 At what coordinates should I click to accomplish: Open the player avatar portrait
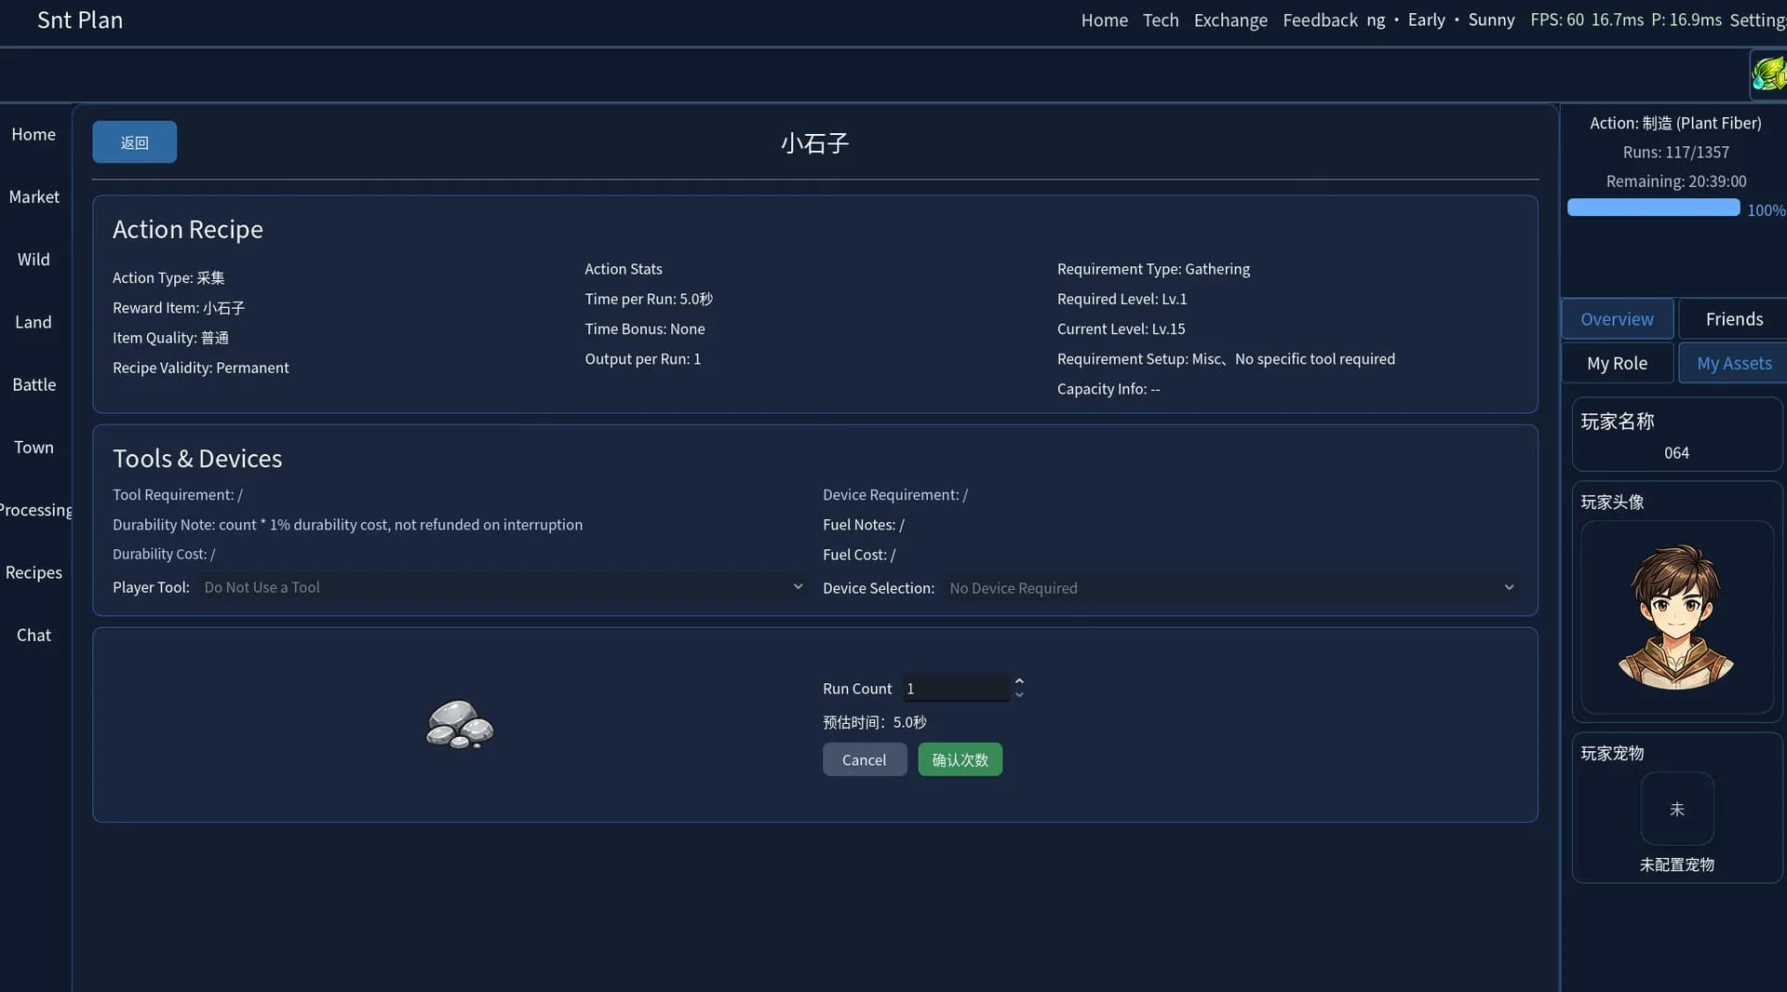pyautogui.click(x=1676, y=617)
